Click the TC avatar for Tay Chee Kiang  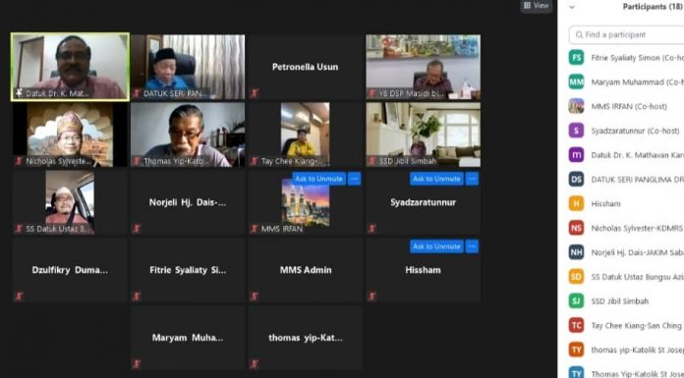pyautogui.click(x=576, y=325)
